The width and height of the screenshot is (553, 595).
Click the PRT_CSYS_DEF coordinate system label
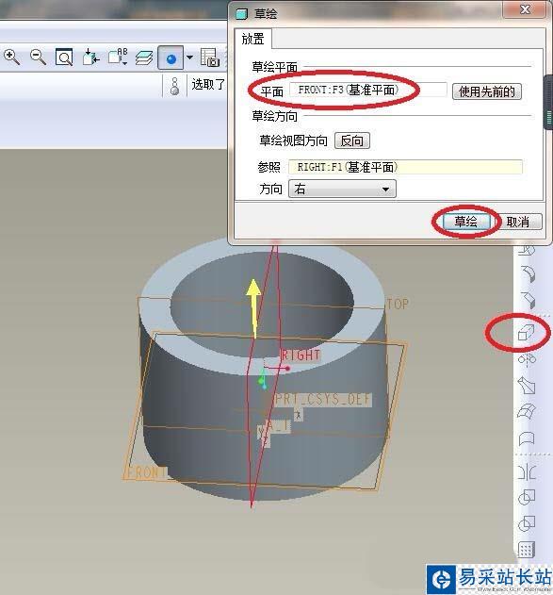(323, 399)
